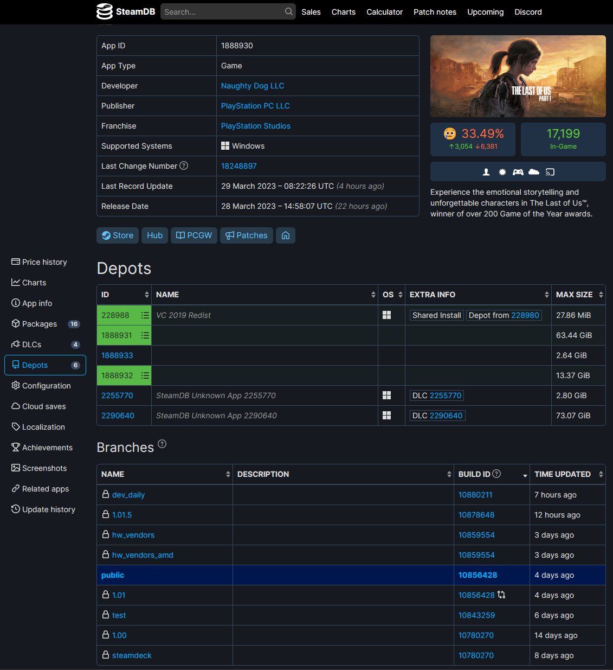The height and width of the screenshot is (670, 613).
Task: Open change number 18248897 link
Action: [239, 166]
